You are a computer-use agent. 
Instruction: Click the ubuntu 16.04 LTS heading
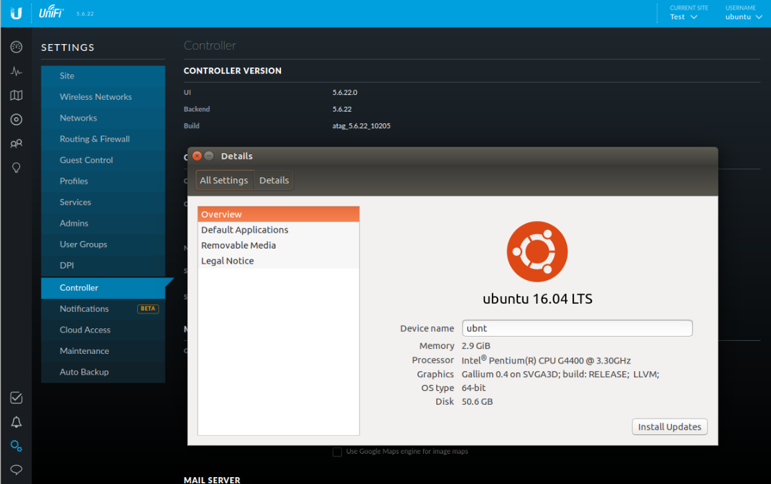[x=537, y=299]
